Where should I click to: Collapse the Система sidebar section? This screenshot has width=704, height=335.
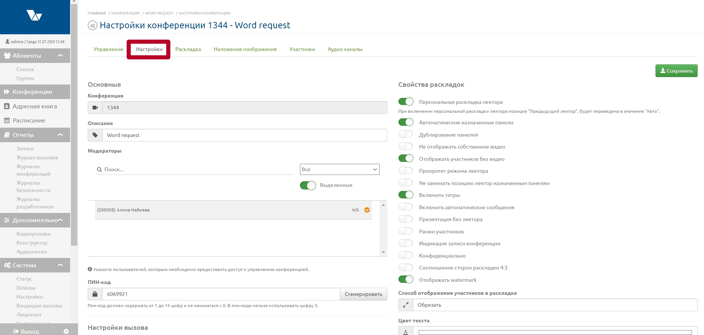60,265
